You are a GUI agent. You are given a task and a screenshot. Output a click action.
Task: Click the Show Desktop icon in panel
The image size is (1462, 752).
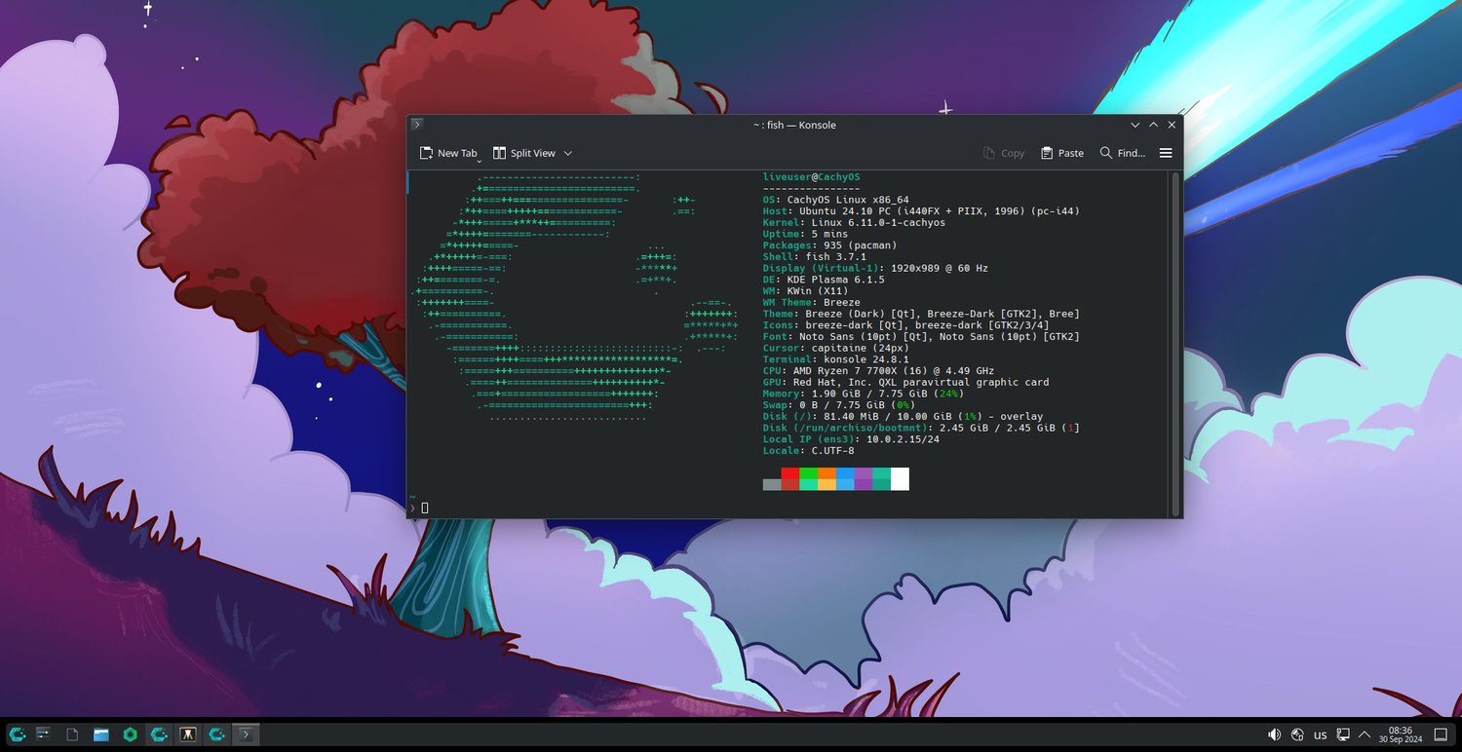(x=1442, y=734)
